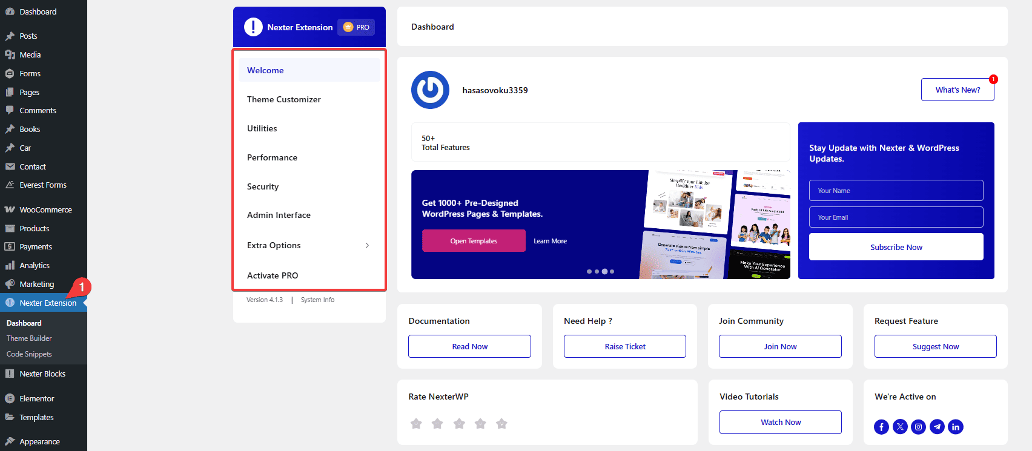Click the Nexter Extension logo icon
This screenshot has height=451, width=1032.
point(253,27)
